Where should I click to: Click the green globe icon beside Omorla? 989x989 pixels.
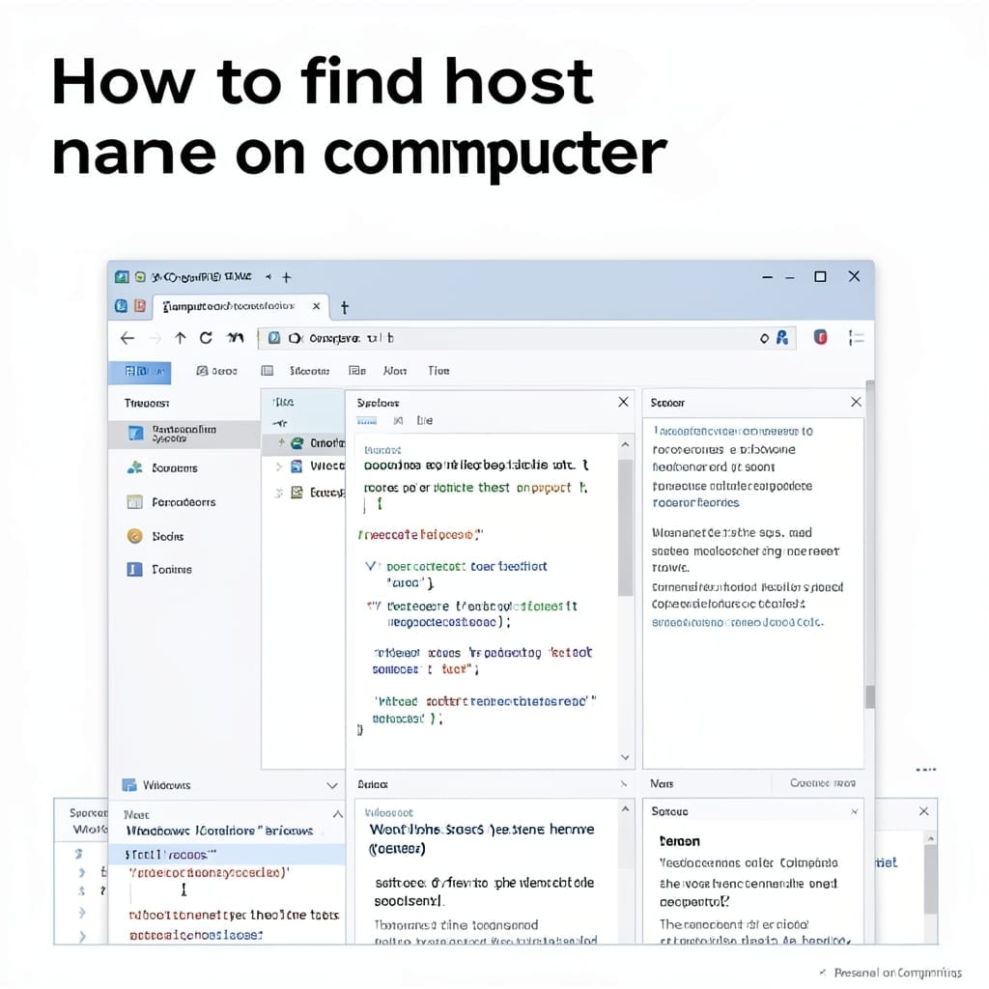[x=297, y=443]
